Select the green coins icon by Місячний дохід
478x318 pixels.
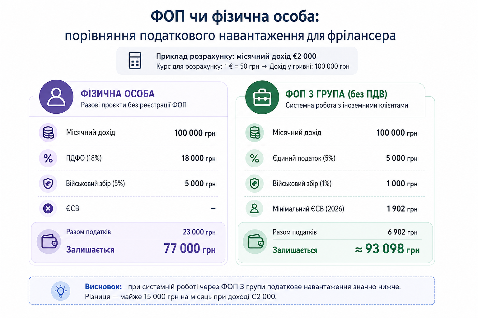point(255,133)
